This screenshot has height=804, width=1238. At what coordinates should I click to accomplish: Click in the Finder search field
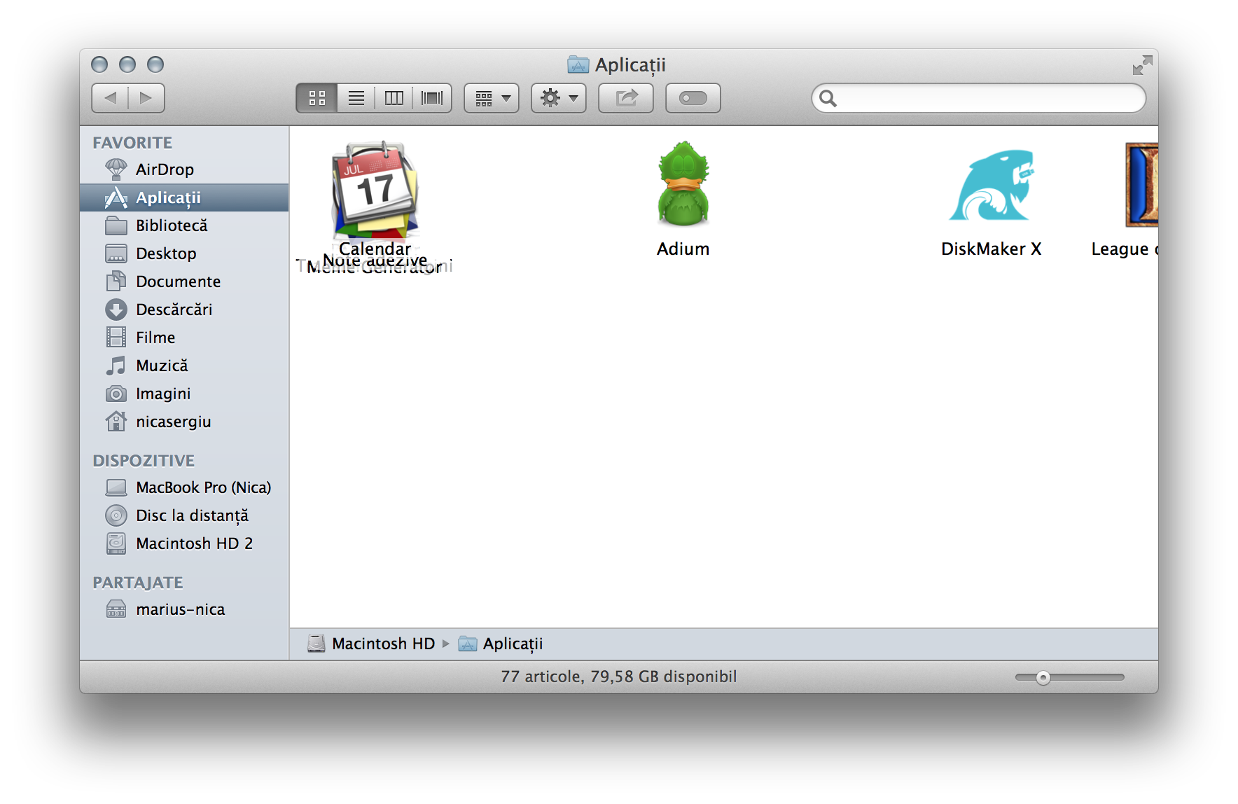point(979,98)
